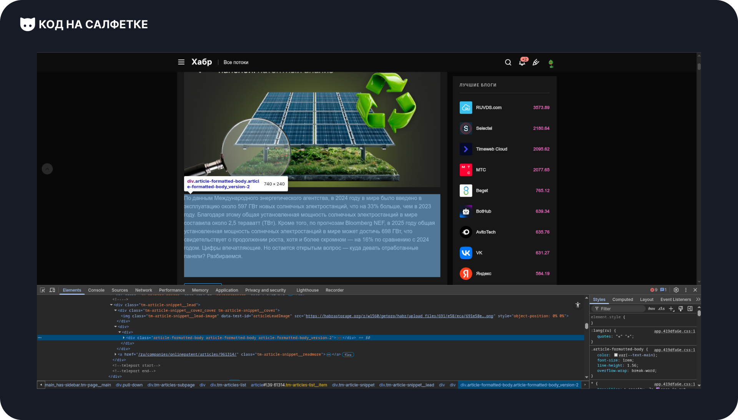Open DevTools settings gear

(676, 290)
